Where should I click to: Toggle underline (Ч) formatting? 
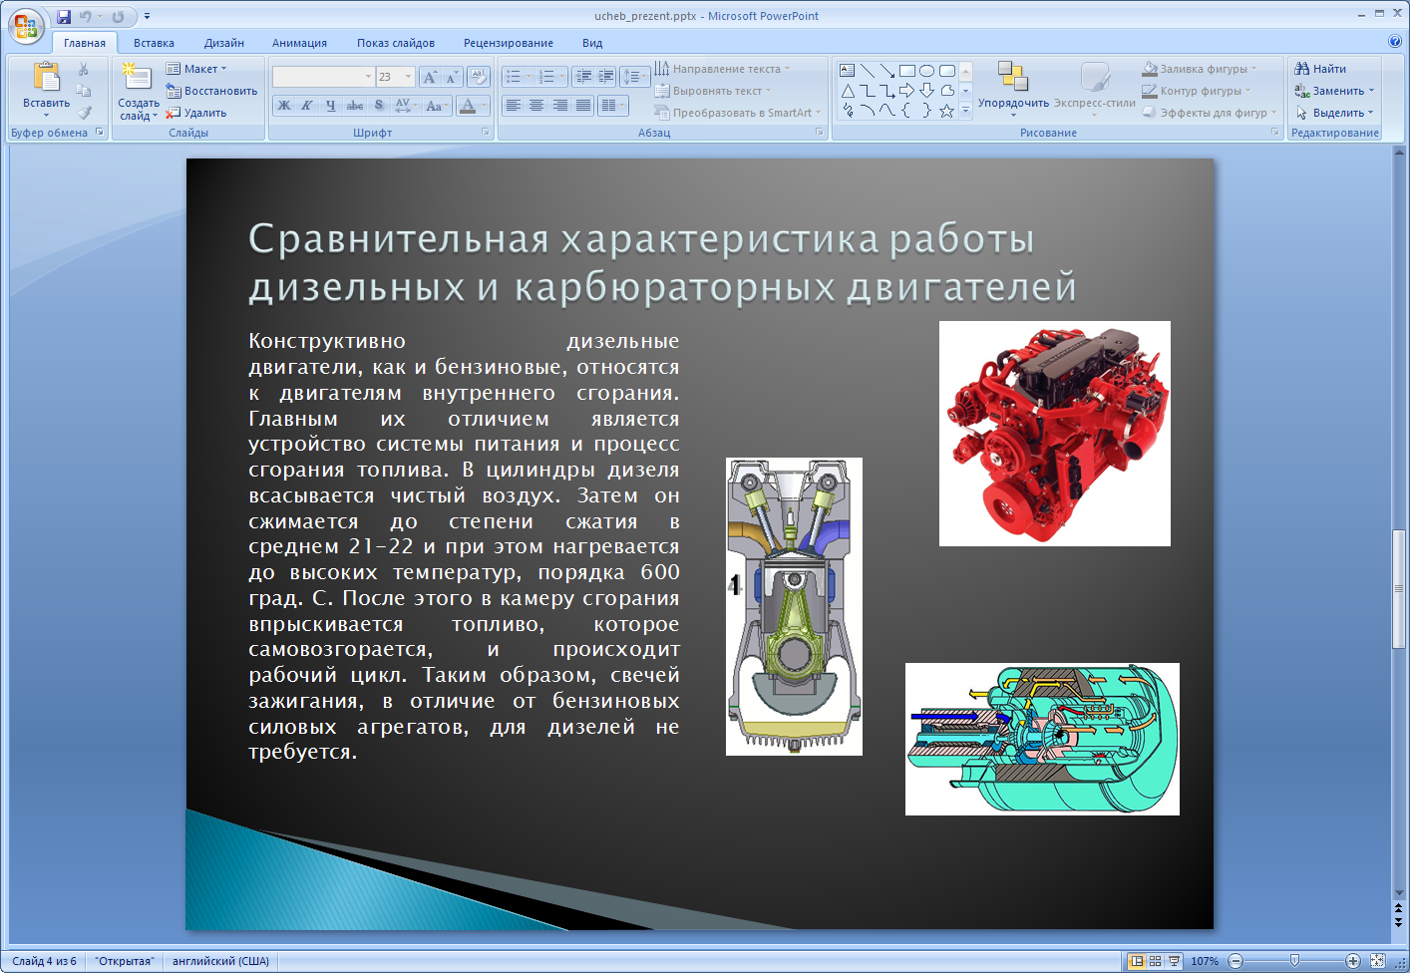[331, 105]
